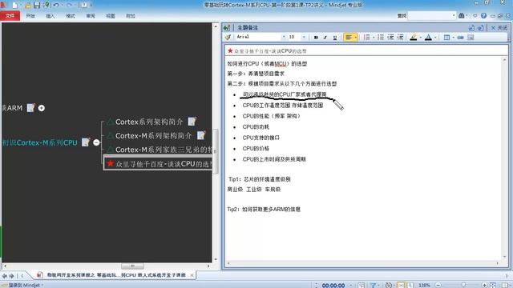The width and height of the screenshot is (513, 288).
Task: Click the zoom slider handle in status bar
Action: click(x=463, y=285)
